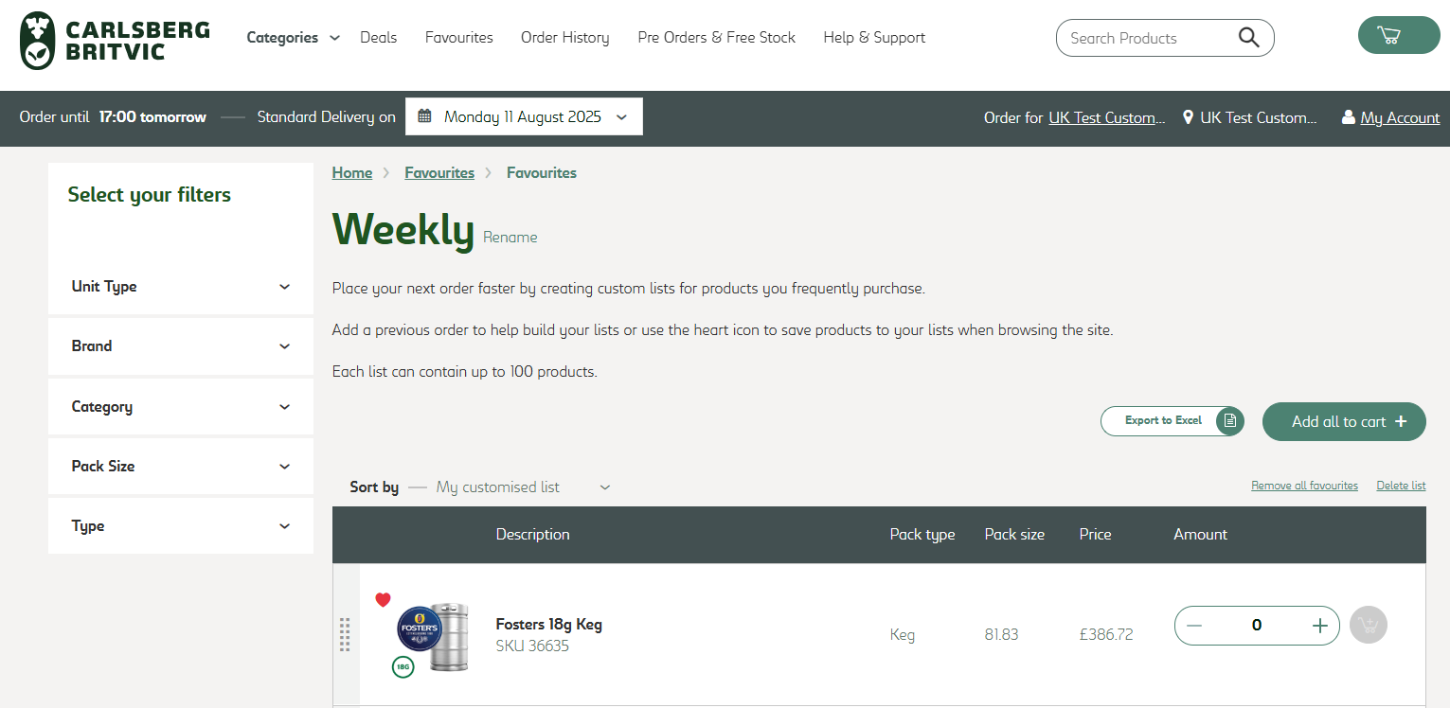Decrease Fosters quantity with minus button
Viewport: 1450px width, 708px height.
pos(1194,626)
